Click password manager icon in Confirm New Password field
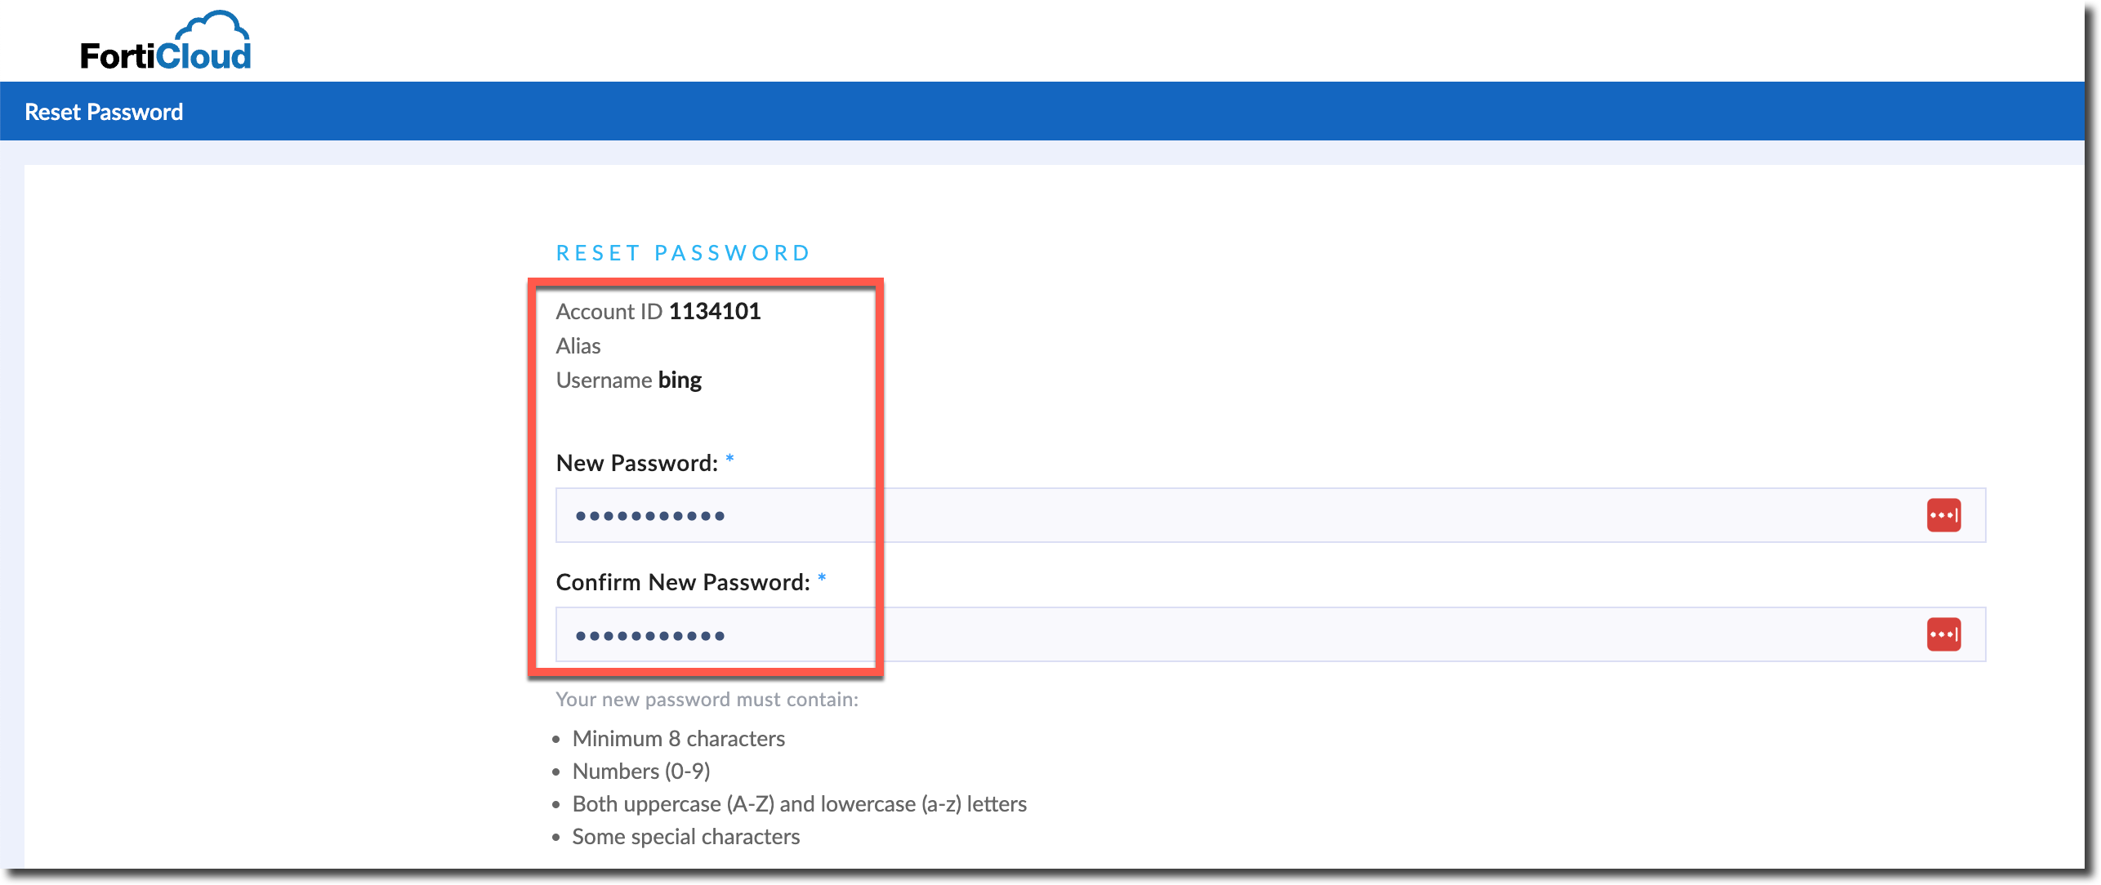The width and height of the screenshot is (2101, 885). coord(1943,634)
